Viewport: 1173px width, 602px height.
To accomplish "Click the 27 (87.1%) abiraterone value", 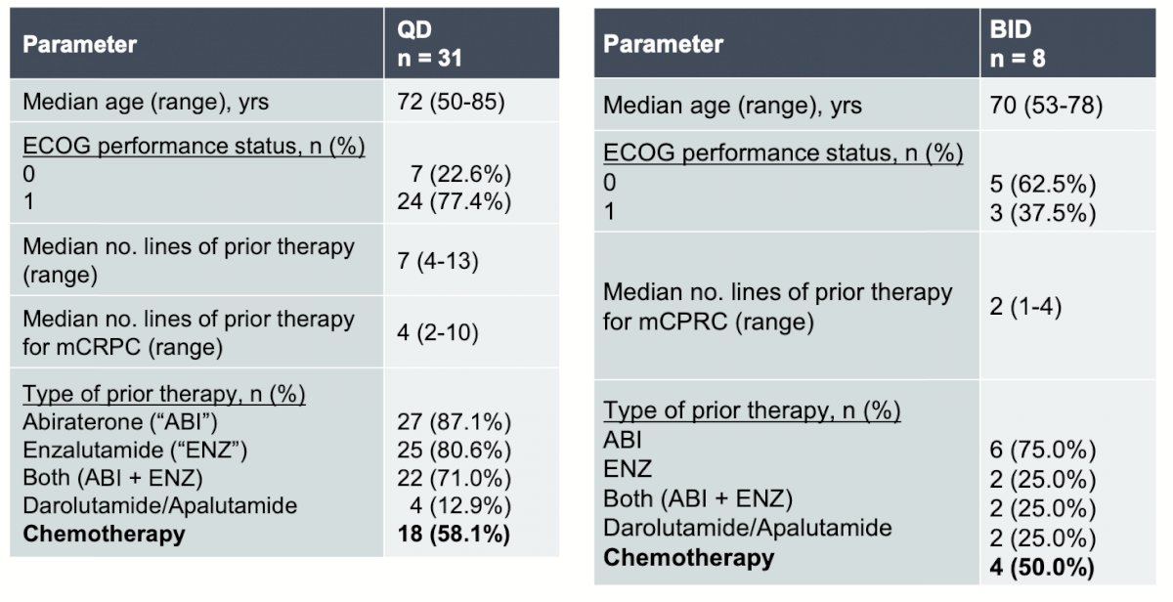I will 455,422.
